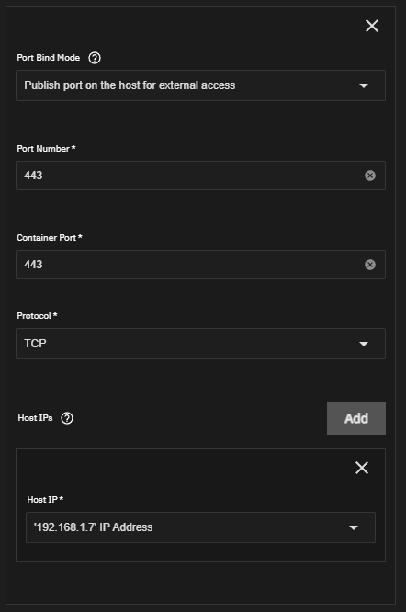The height and width of the screenshot is (612, 406).
Task: Open the Host IP address dropdown
Action: coord(200,527)
